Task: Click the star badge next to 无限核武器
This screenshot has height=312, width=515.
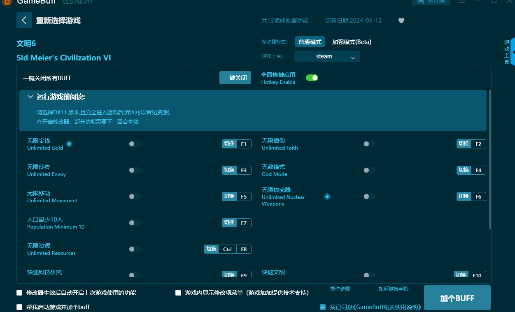Action: (327, 196)
